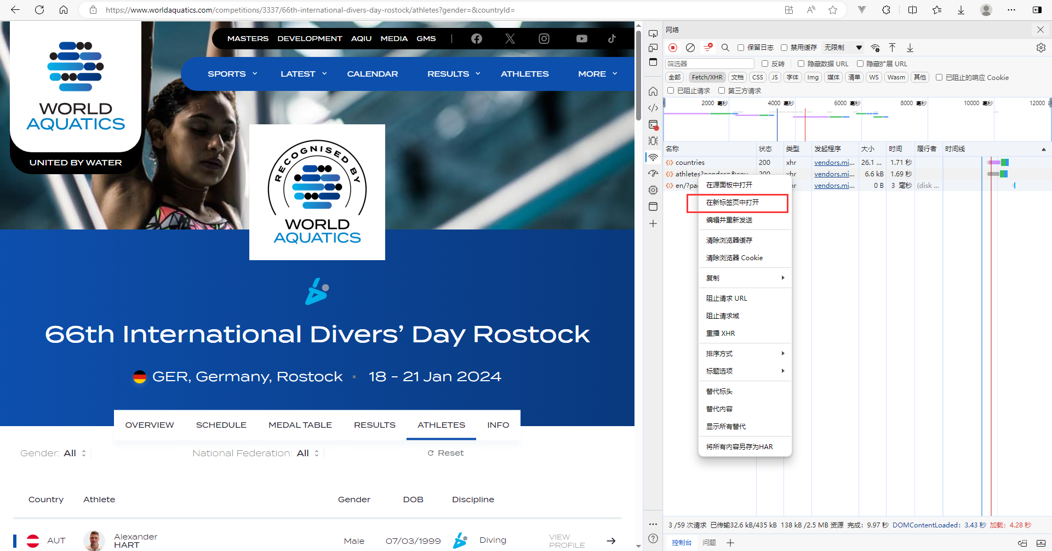Open network settings gear icon
The height and width of the screenshot is (551, 1052).
pos(1040,48)
